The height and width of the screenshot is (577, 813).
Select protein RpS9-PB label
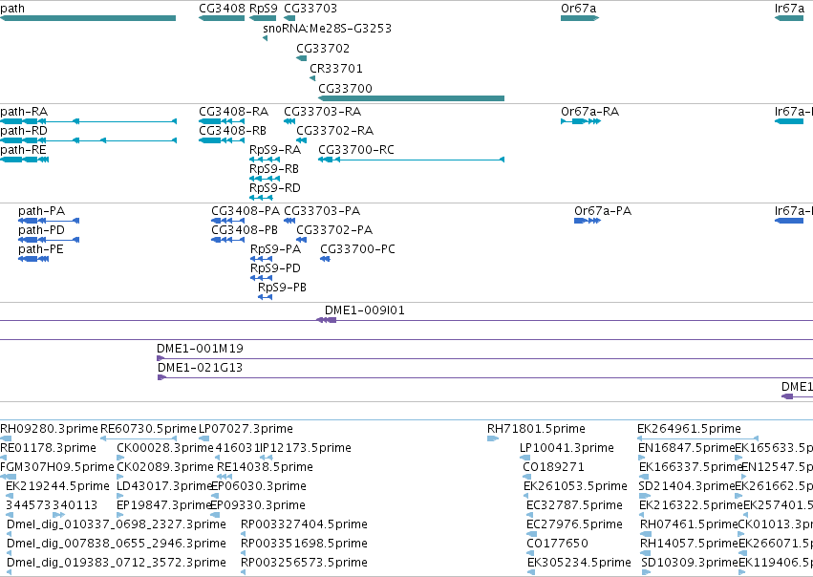(283, 288)
